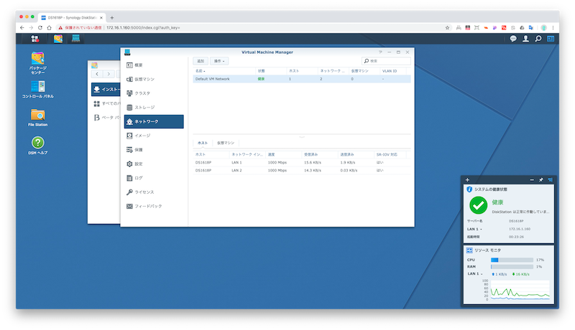Viewport: 575px width, 330px height.
Task: Select the DS1618P browser tab
Action: [72, 17]
